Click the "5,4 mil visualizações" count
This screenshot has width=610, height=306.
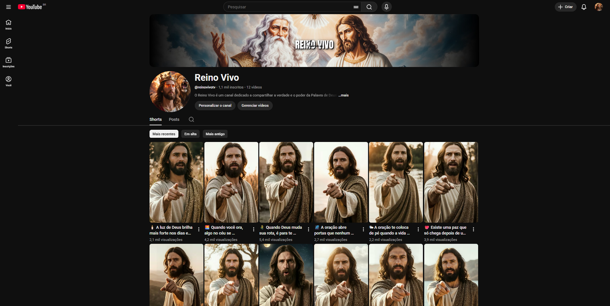click(x=276, y=240)
